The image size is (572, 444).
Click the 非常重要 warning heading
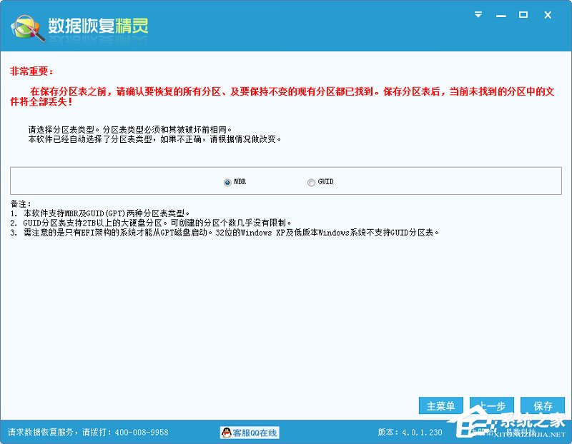[x=31, y=71]
